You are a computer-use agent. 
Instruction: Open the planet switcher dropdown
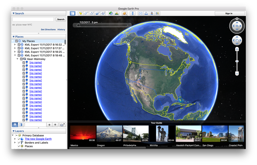point(124,14)
